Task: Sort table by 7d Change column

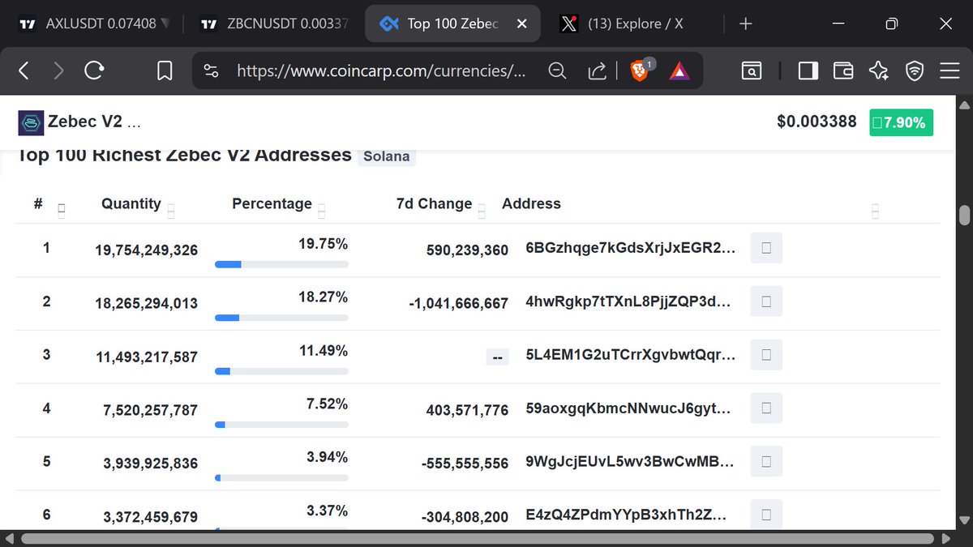Action: 482,212
